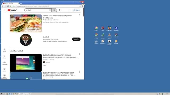Open the Paneer Tikka tortilla wrap title link
This screenshot has width=170, height=95.
57,17
